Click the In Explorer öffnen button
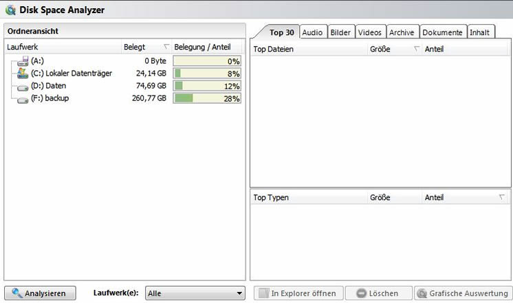The height and width of the screenshot is (303, 513). (298, 293)
